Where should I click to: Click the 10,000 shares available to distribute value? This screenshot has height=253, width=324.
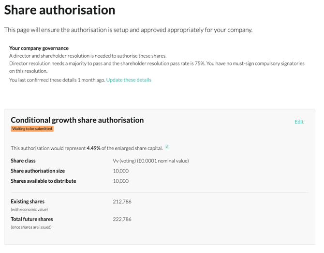point(120,181)
